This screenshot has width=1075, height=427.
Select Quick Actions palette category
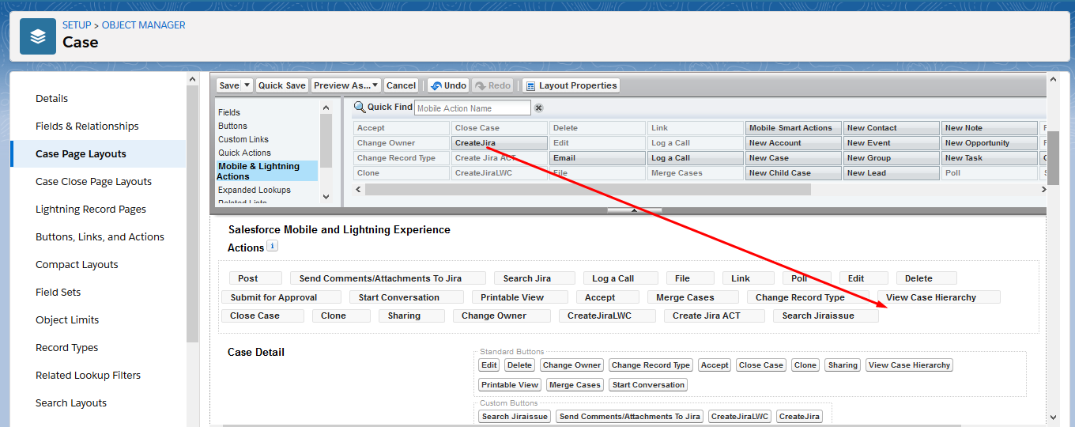(244, 153)
